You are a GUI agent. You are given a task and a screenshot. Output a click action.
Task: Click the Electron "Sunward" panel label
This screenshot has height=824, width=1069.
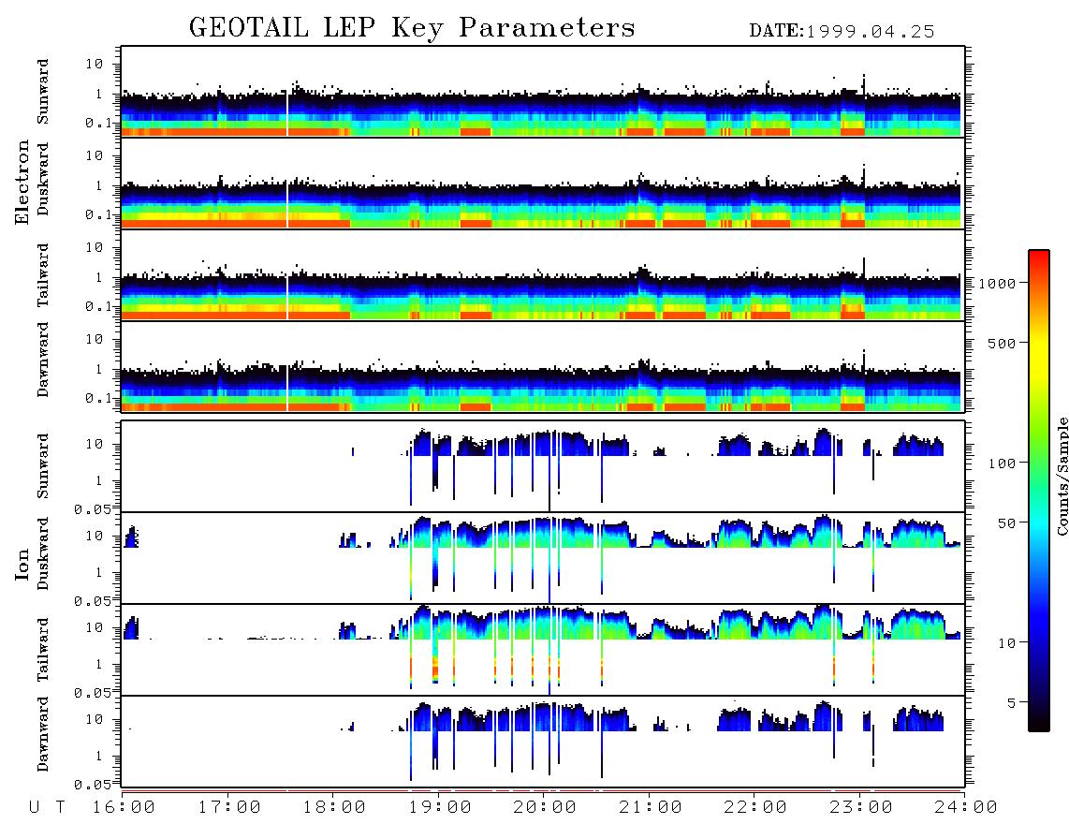coord(43,92)
